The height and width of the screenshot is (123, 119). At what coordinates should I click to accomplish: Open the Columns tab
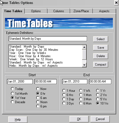pyautogui.click(x=59, y=11)
